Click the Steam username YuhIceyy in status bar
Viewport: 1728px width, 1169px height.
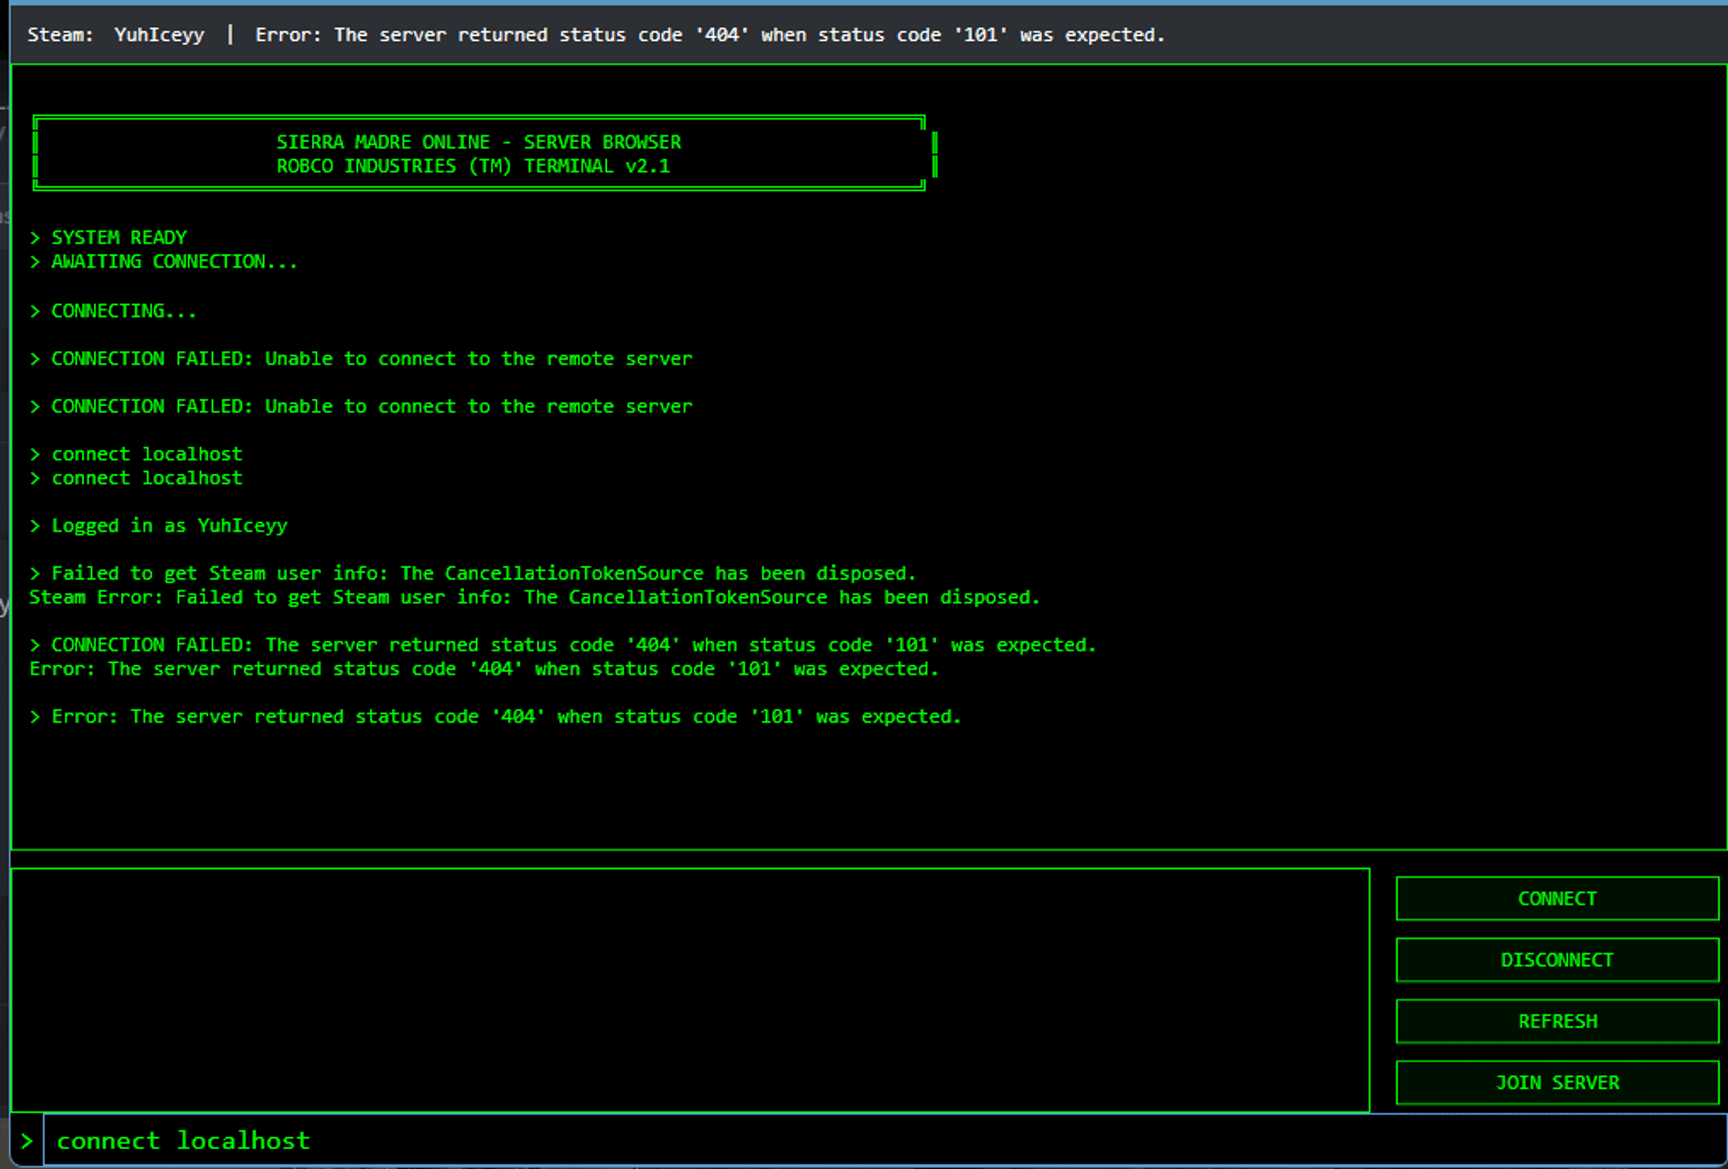pyautogui.click(x=159, y=35)
